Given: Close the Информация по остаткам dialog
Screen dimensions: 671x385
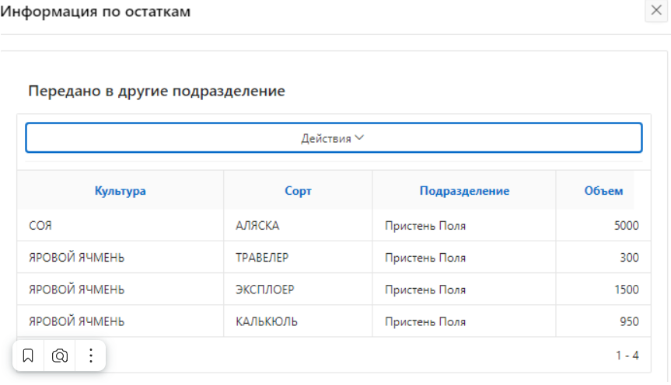Looking at the screenshot, I should point(657,12).
